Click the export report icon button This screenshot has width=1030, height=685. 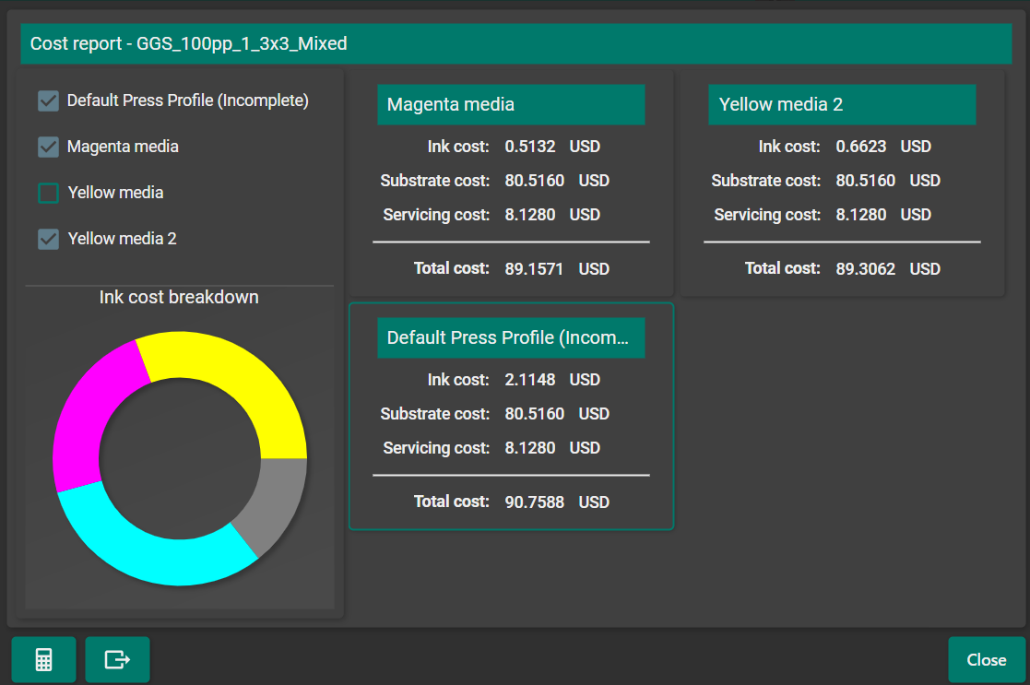(x=117, y=659)
